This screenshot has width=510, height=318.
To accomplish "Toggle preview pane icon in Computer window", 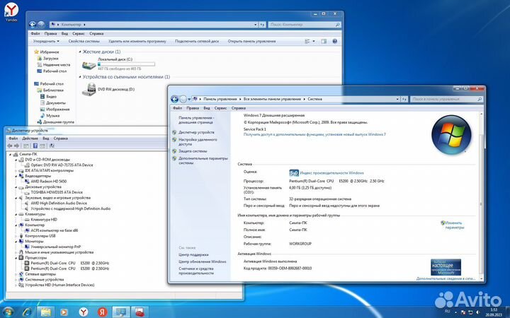I will pos(324,41).
